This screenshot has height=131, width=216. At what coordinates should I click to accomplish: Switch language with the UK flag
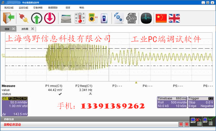pos(174,18)
